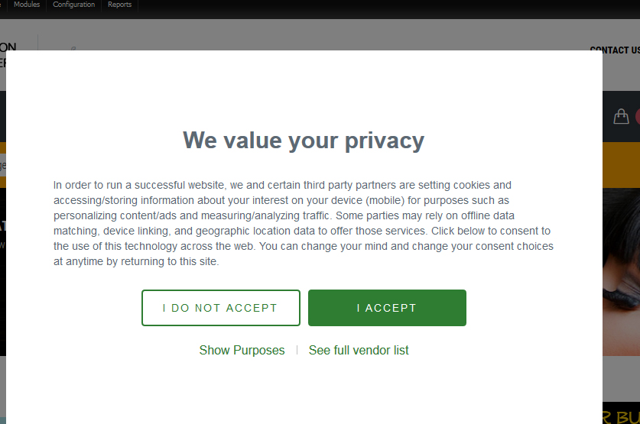Click the yellow-text banner at bottom right
The width and height of the screenshot is (640, 424).
click(x=621, y=413)
